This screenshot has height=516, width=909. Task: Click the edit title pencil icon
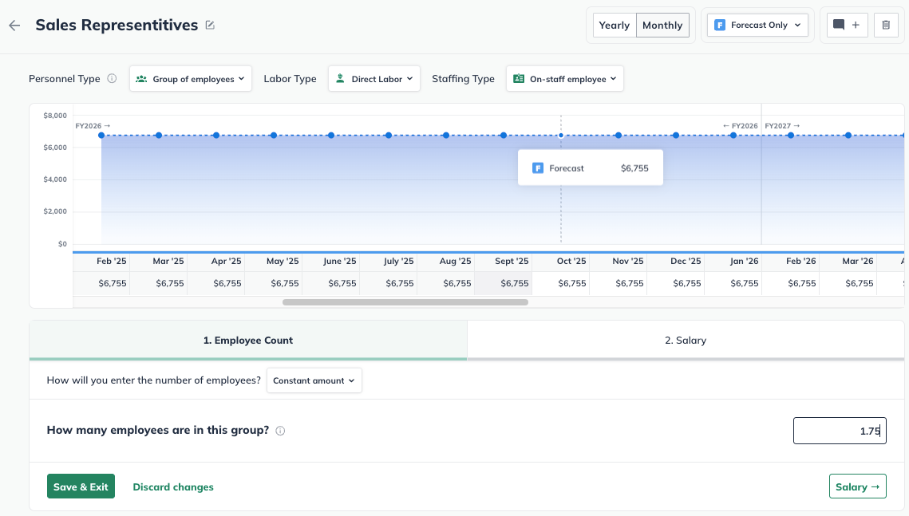(210, 26)
